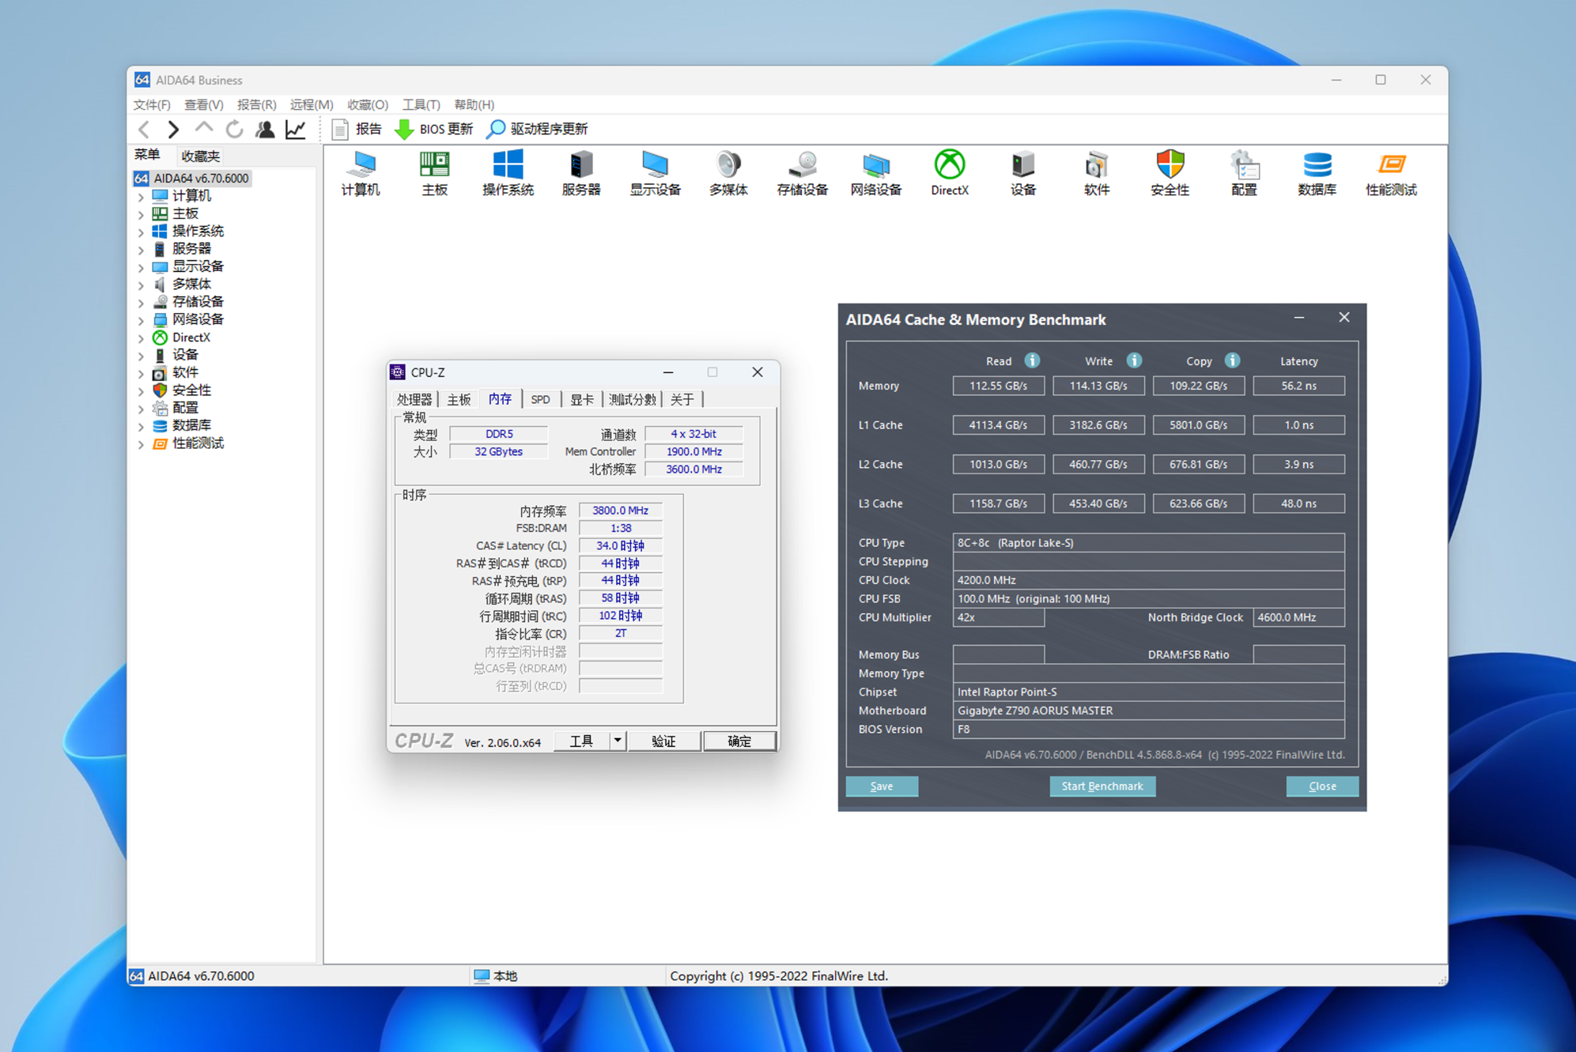
Task: Open the CPU-Z 工具 dropdown arrow
Action: click(618, 741)
